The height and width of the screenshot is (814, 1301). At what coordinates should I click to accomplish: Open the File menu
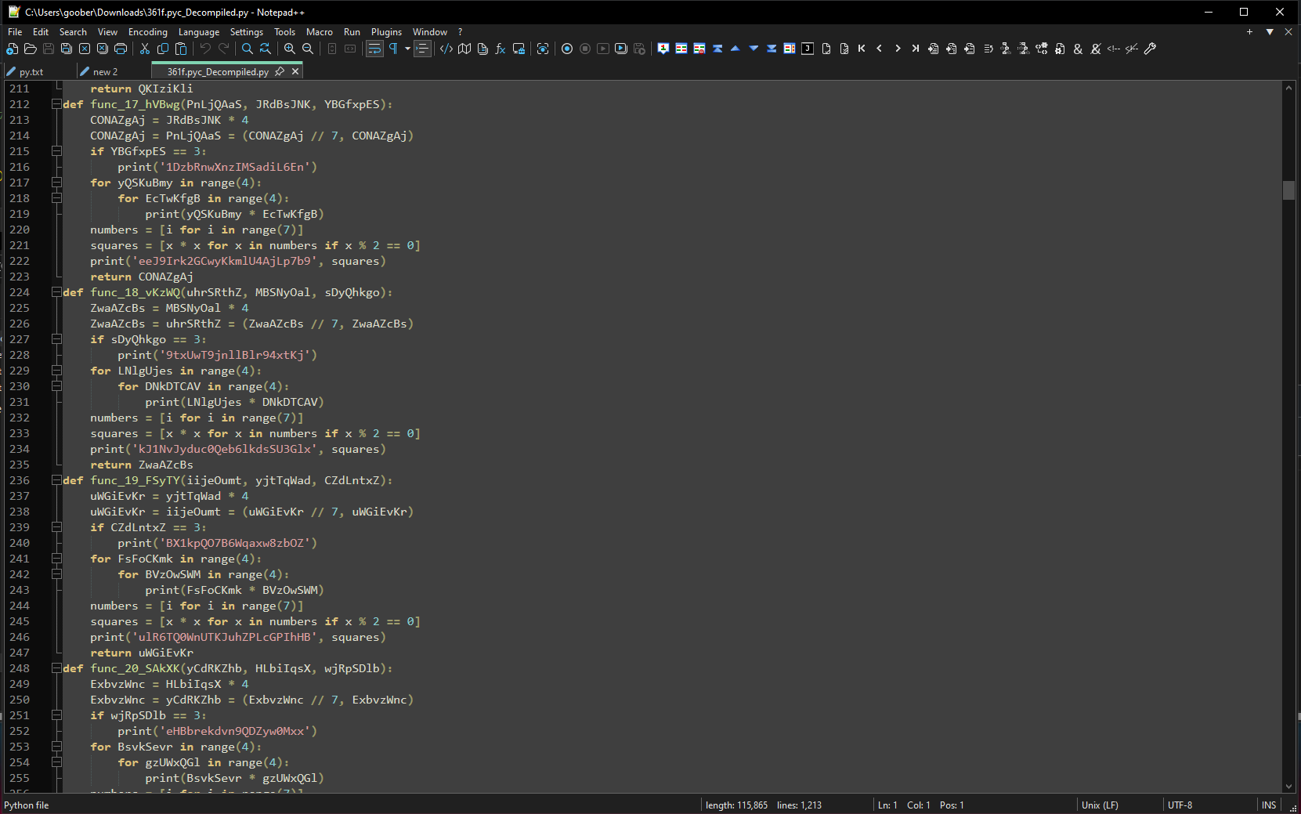(x=15, y=32)
